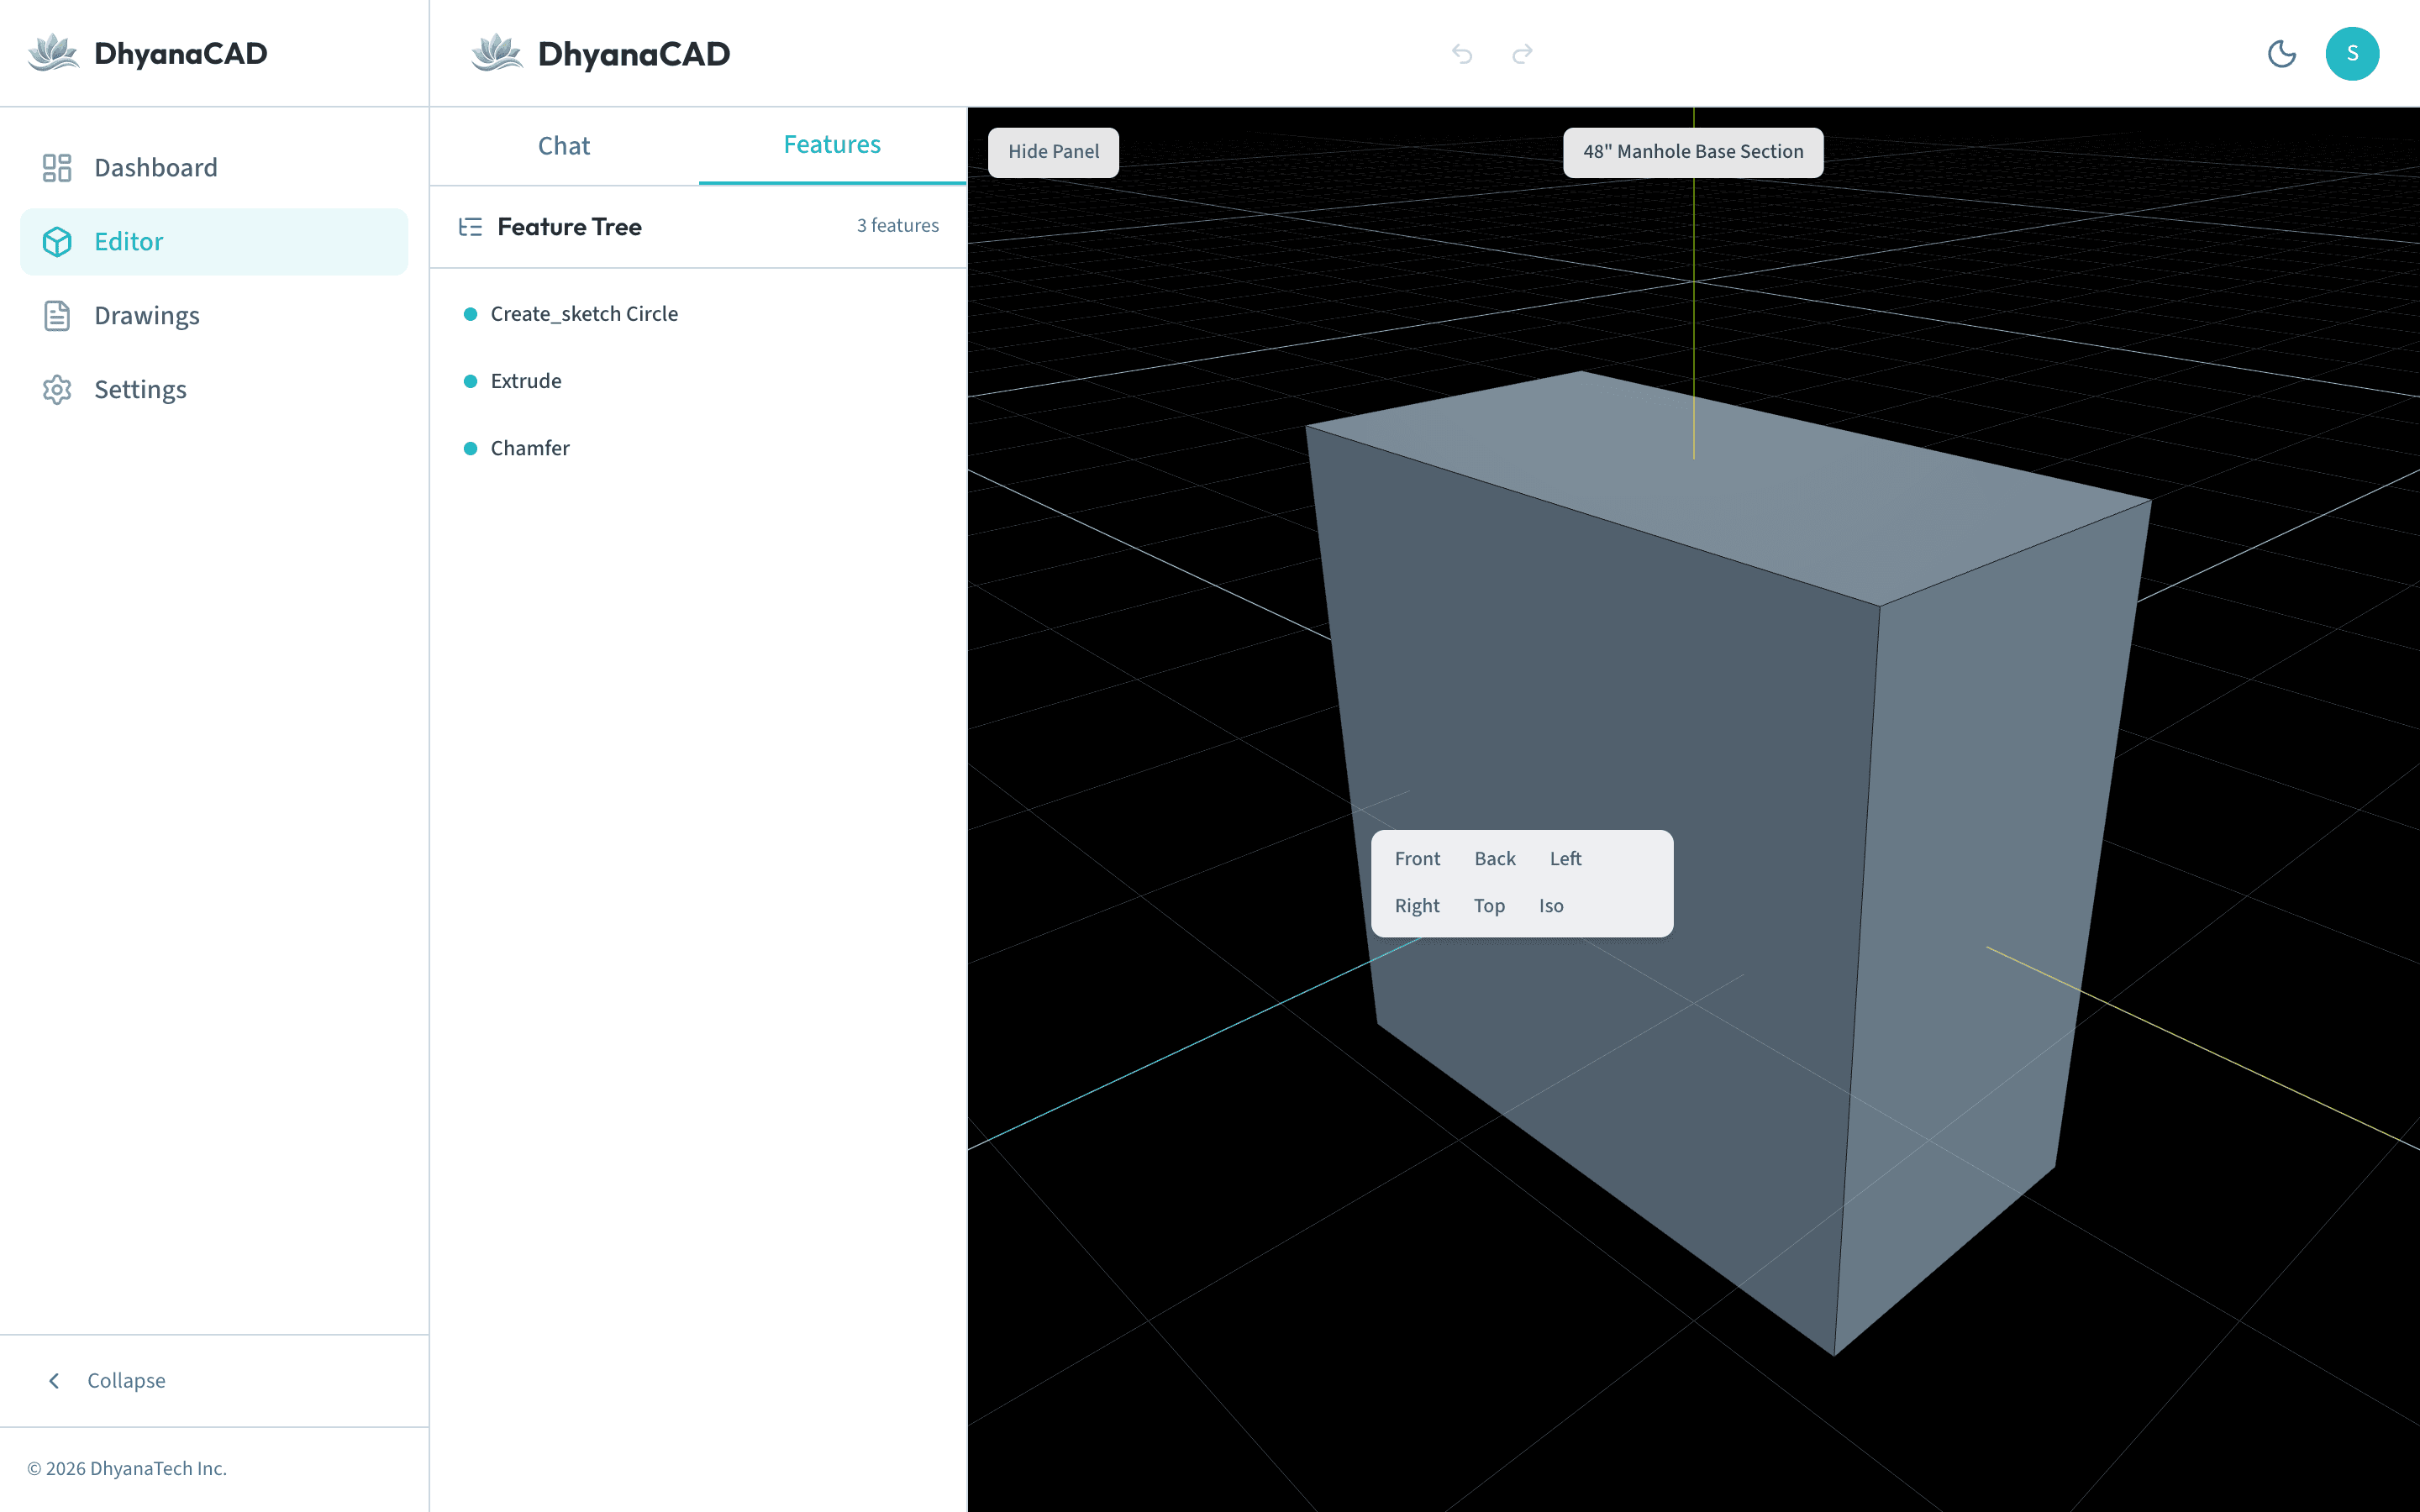Image resolution: width=2420 pixels, height=1512 pixels.
Task: Click the header DhyanaCAD lotus logo
Action: pyautogui.click(x=497, y=53)
